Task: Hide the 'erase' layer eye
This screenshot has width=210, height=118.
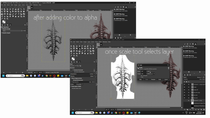Action: [x=184, y=87]
